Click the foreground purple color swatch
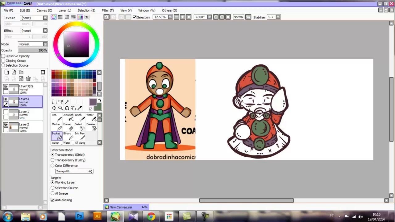The height and width of the screenshot is (222, 395). click(93, 102)
